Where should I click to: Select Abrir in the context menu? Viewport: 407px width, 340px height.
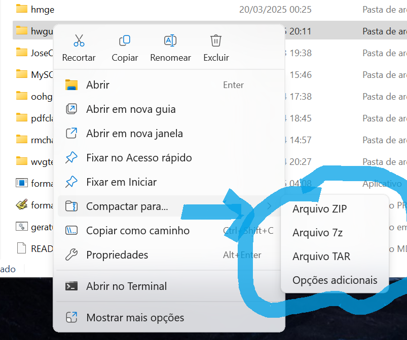tap(169, 85)
